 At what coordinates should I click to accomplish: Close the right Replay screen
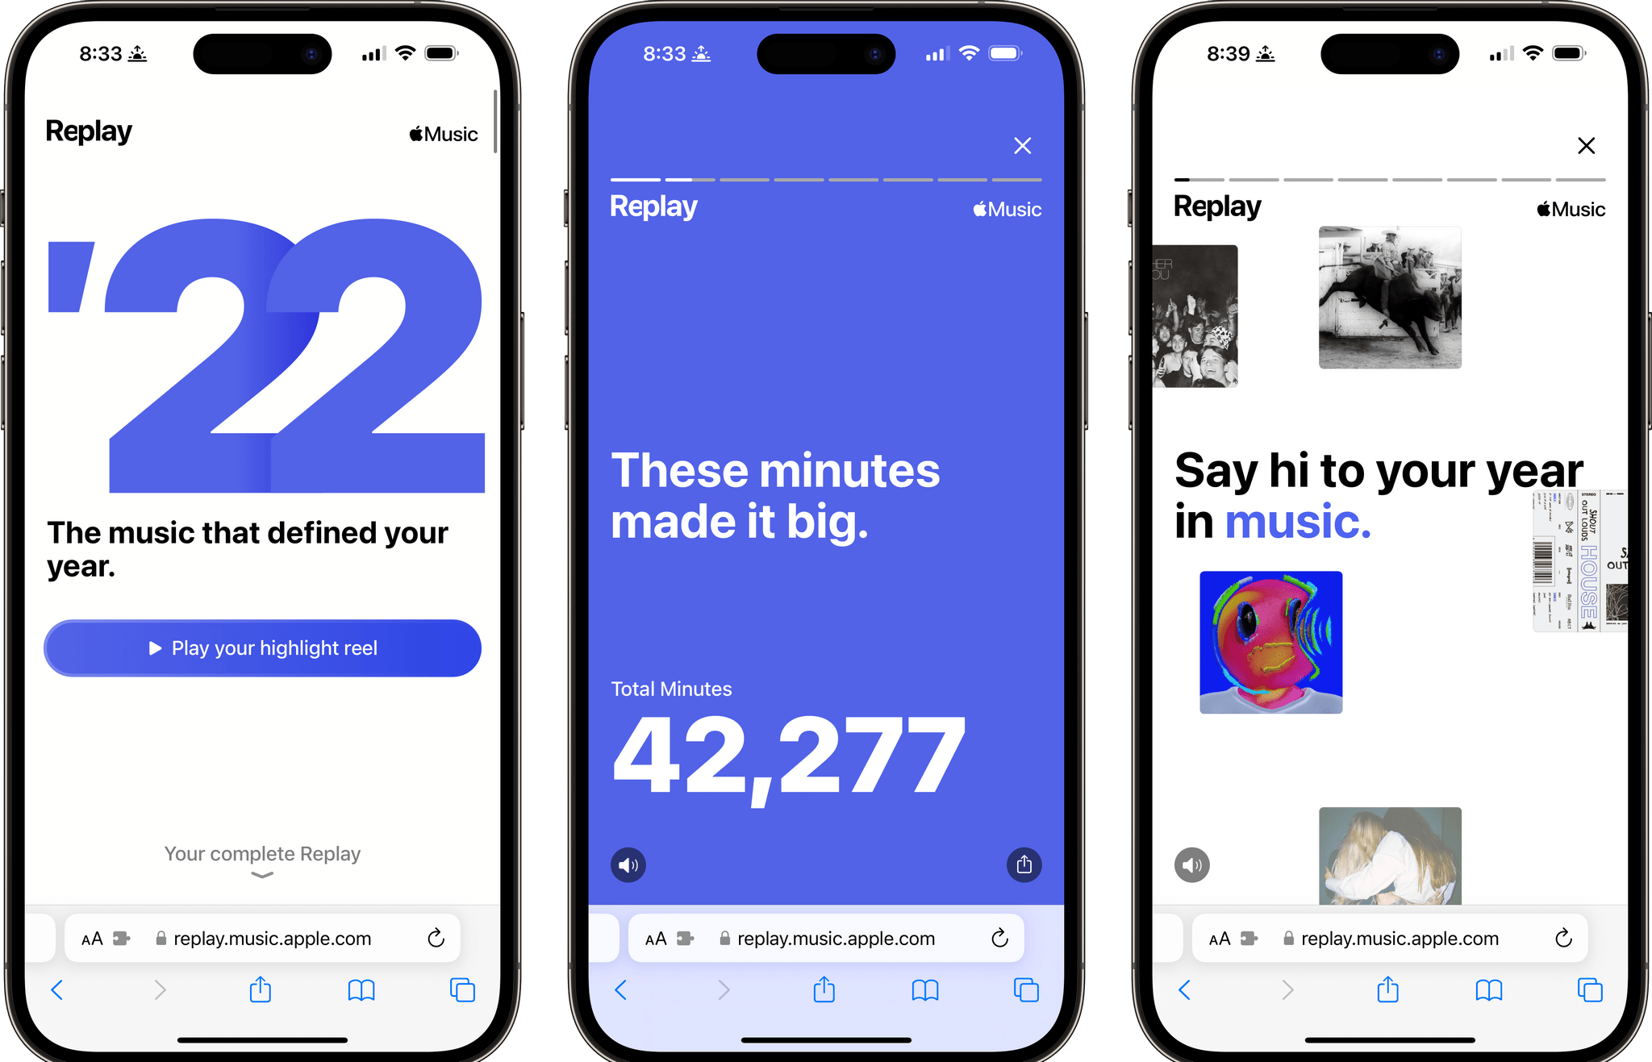tap(1586, 146)
